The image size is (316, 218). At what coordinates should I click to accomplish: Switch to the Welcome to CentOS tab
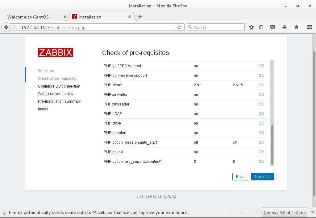[x=28, y=17]
